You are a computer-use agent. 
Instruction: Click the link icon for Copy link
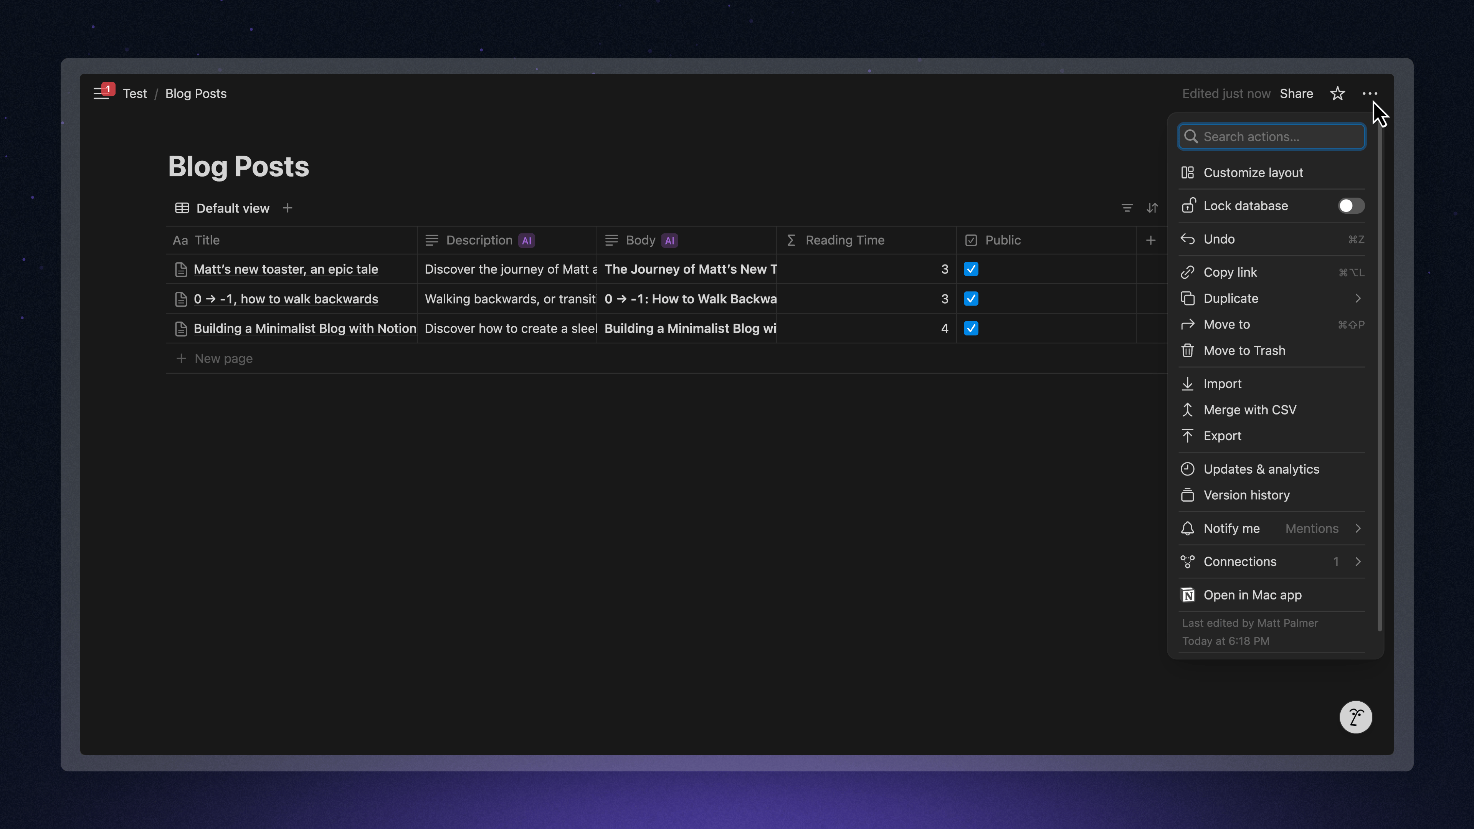[1187, 272]
